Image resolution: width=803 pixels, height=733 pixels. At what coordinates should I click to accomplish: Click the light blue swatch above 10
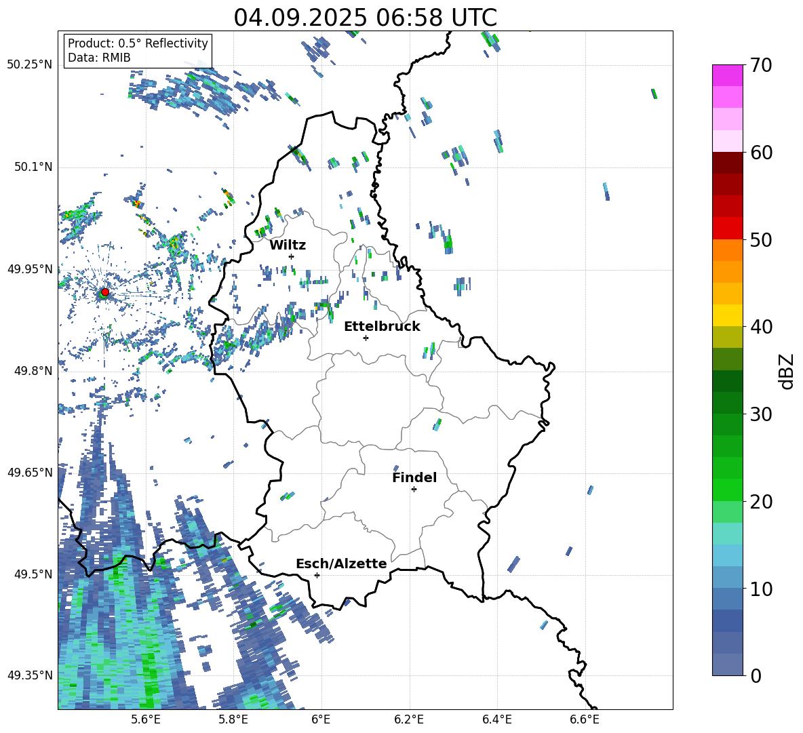pyautogui.click(x=727, y=555)
